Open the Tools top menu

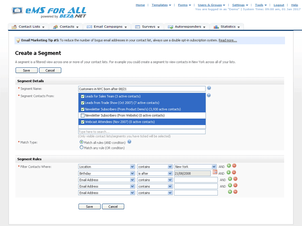pyautogui.click(x=261, y=5)
